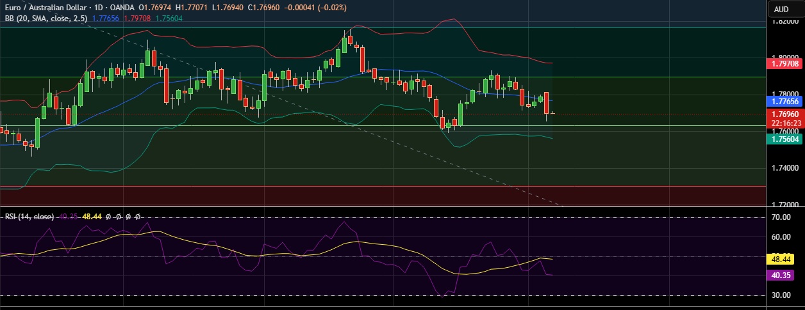The image size is (805, 310).
Task: Click the RSI 70.00 overbought dashed line
Action: tap(385, 218)
